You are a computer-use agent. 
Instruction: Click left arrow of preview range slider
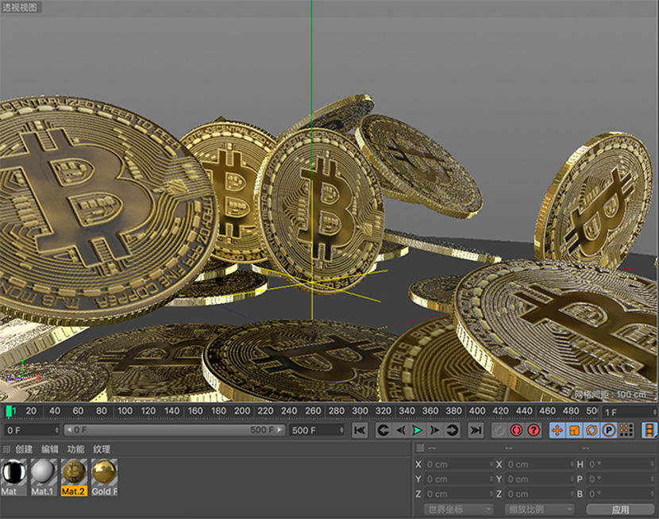[69, 430]
